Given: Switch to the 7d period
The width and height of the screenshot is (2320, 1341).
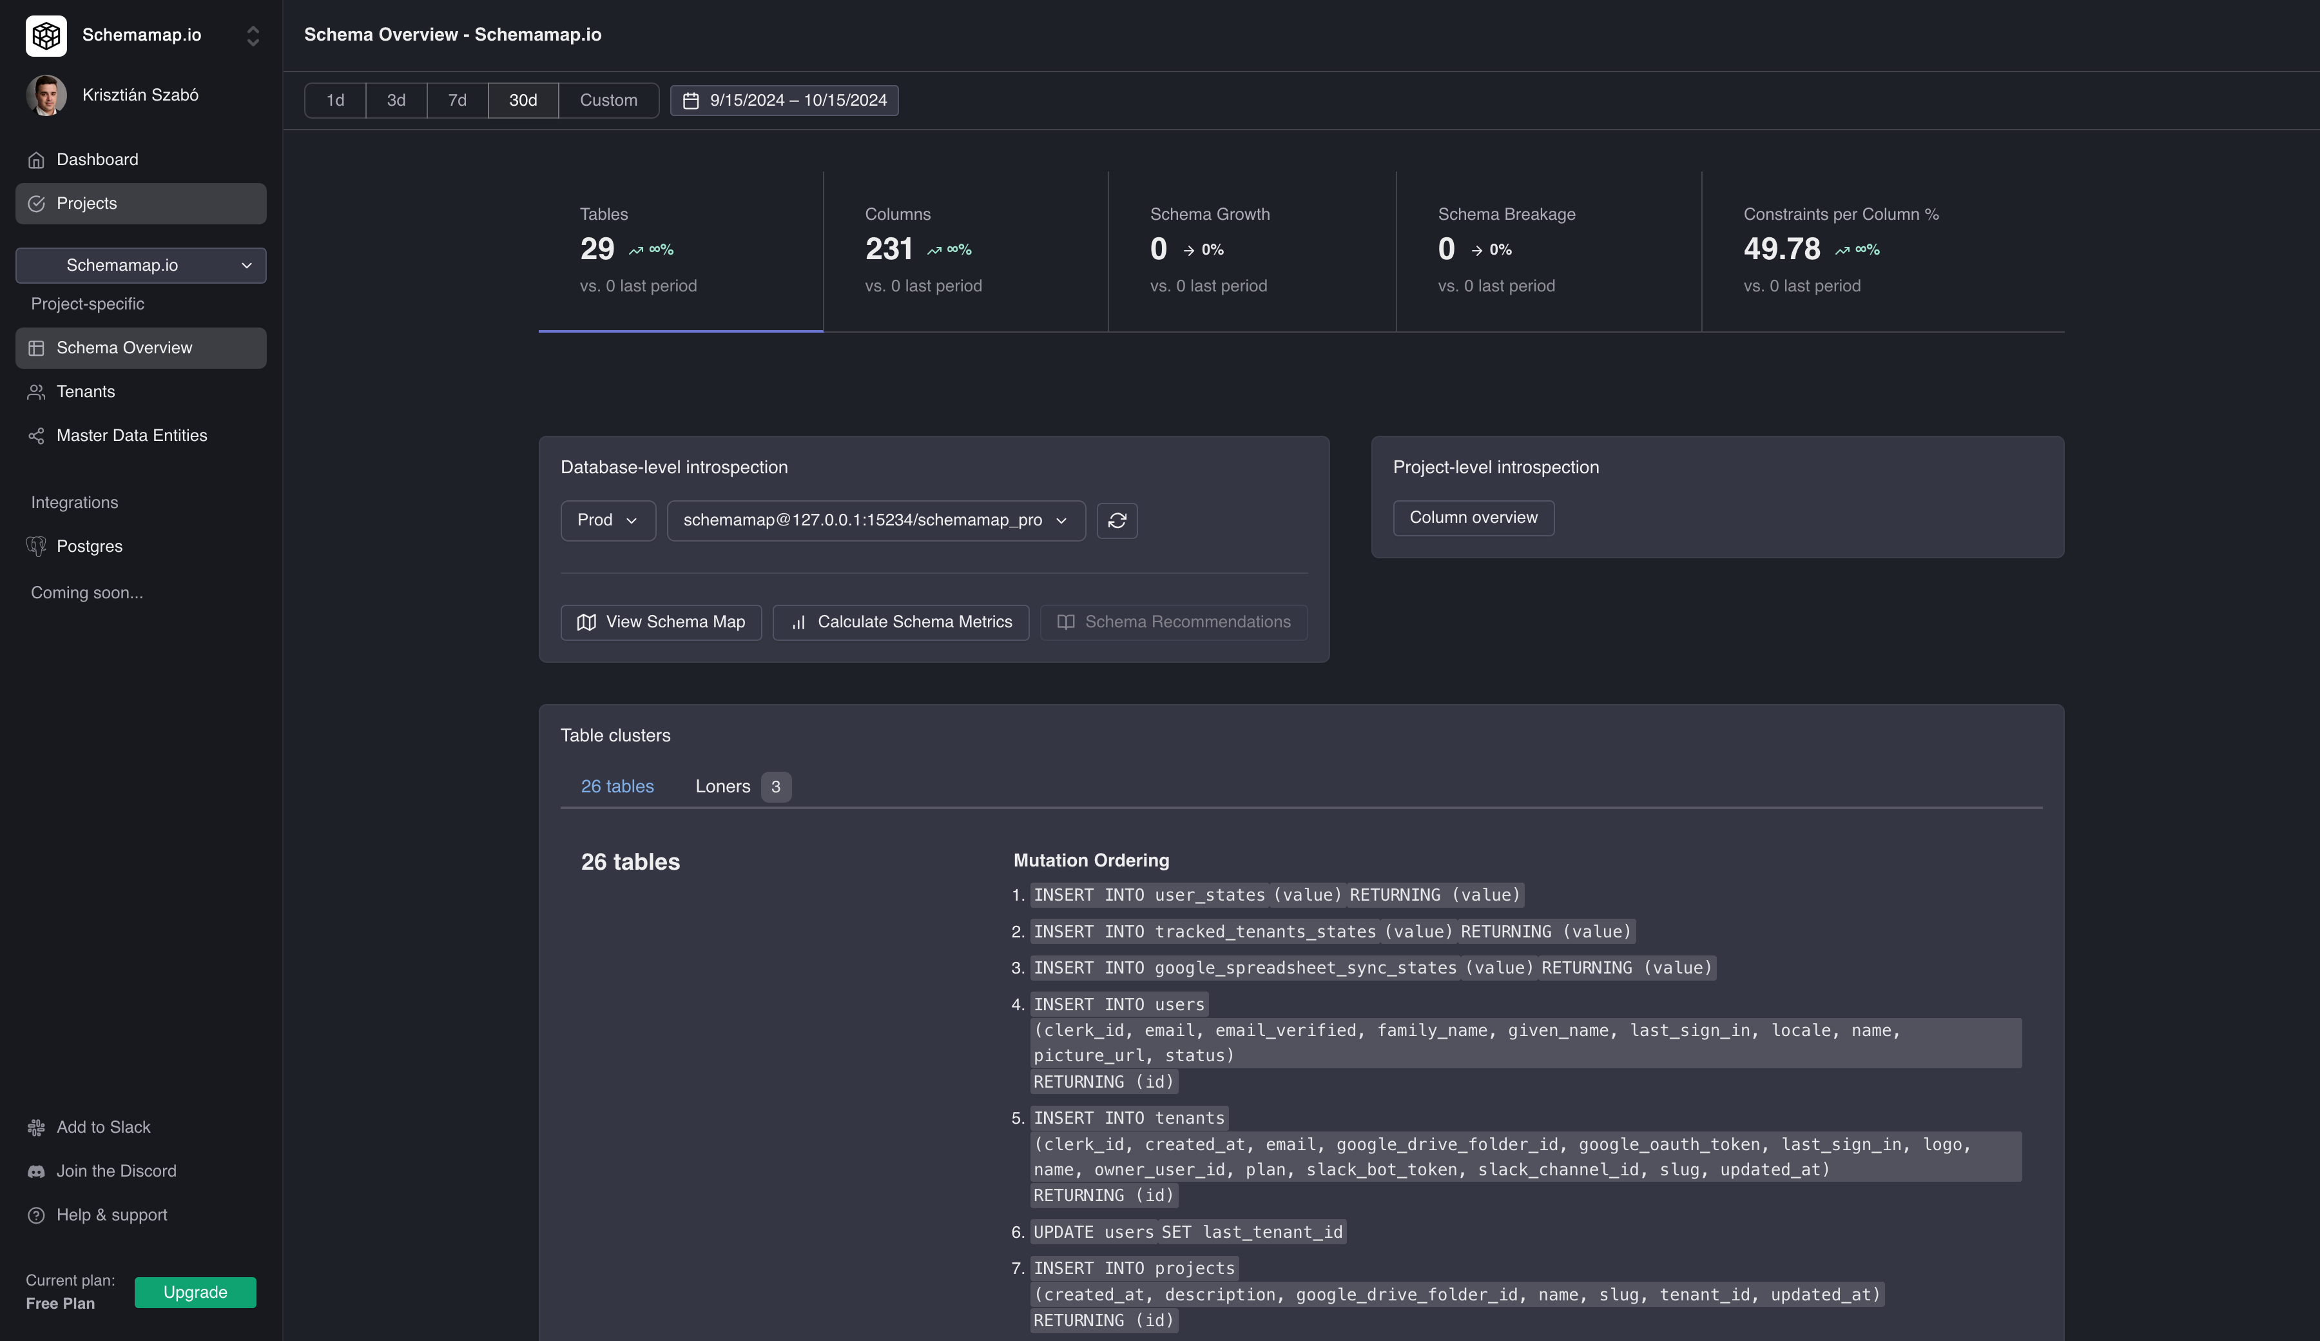Looking at the screenshot, I should [456, 101].
